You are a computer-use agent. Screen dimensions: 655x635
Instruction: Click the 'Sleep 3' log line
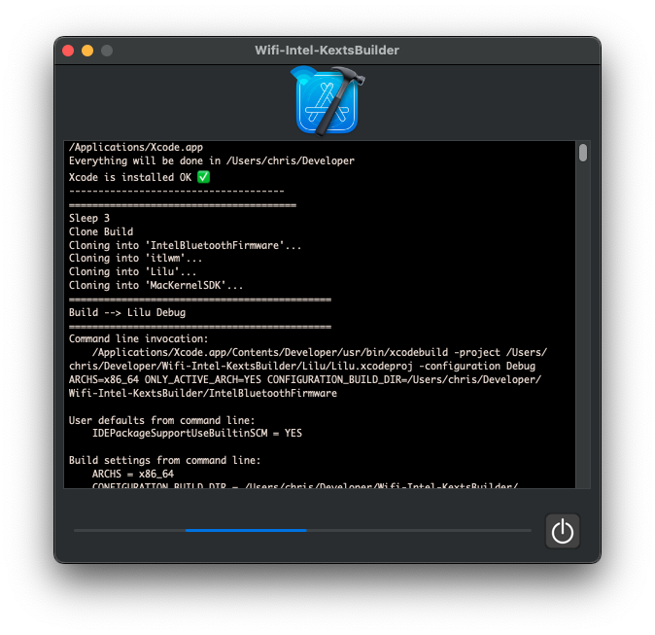(x=89, y=218)
